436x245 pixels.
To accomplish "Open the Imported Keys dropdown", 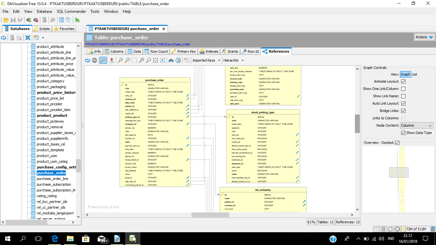I will pyautogui.click(x=206, y=60).
